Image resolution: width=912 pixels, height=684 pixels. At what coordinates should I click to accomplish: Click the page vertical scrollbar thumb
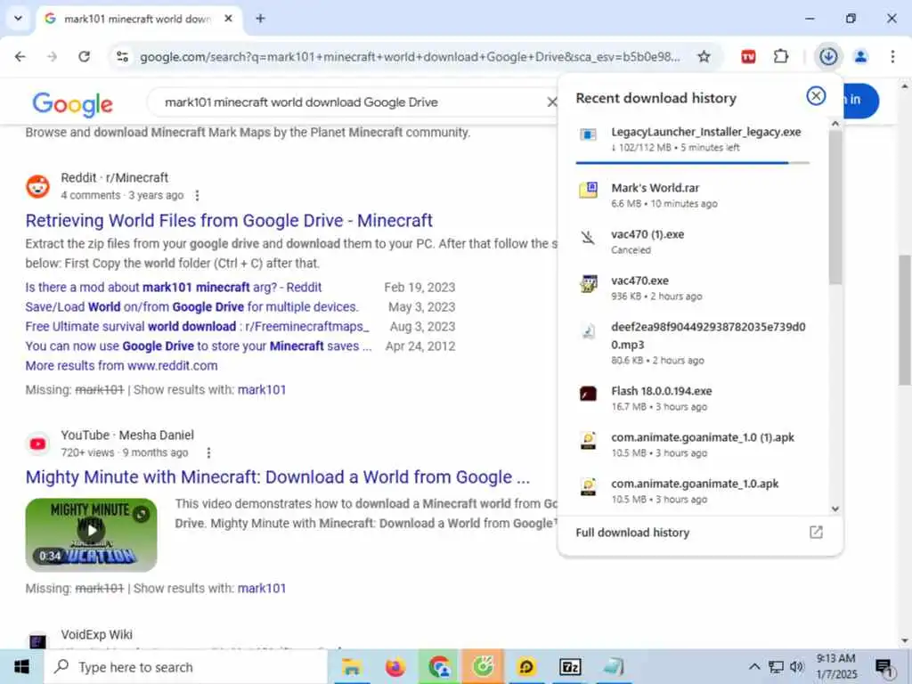905,320
